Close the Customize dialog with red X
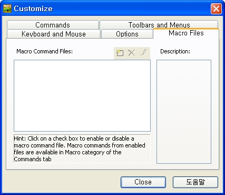This screenshot has height=195, width=225. tap(216, 8)
